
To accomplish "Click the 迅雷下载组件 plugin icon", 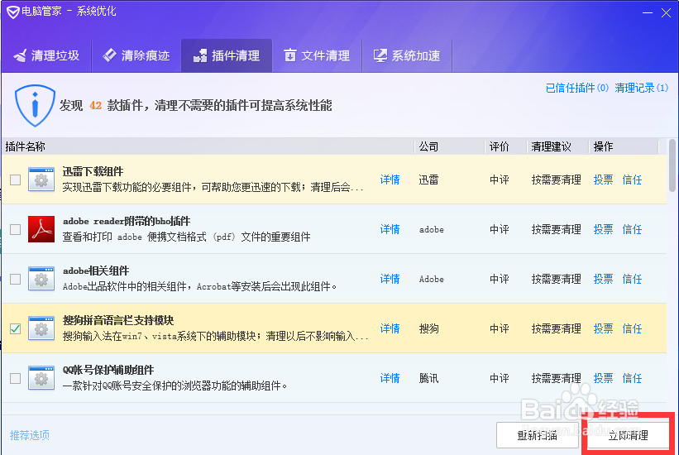I will point(41,180).
